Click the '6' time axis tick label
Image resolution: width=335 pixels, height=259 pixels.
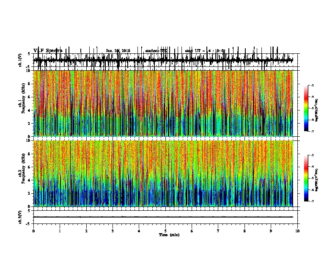pos(192,231)
